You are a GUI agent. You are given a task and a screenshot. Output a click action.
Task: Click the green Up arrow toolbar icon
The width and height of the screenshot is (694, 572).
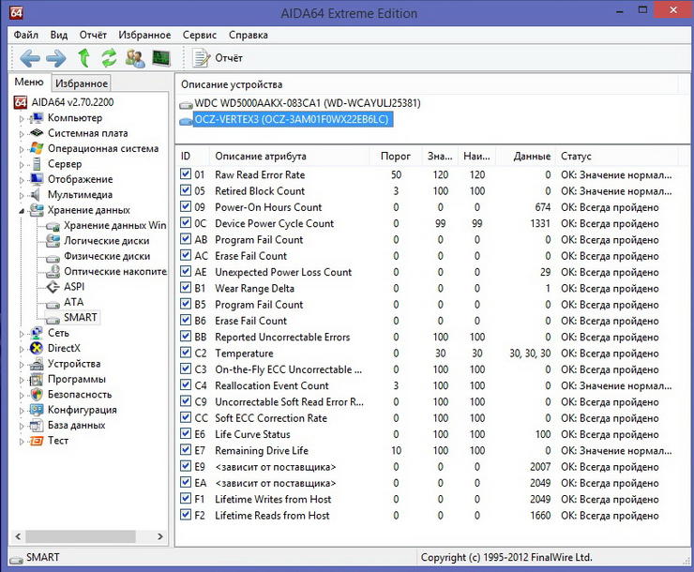coord(83,58)
